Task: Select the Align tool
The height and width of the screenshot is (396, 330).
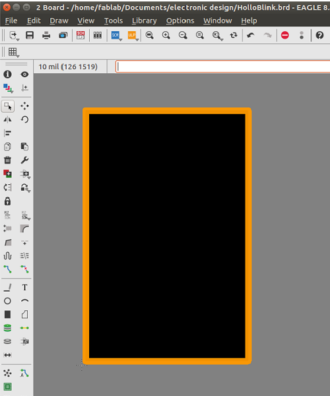Action: [7, 133]
